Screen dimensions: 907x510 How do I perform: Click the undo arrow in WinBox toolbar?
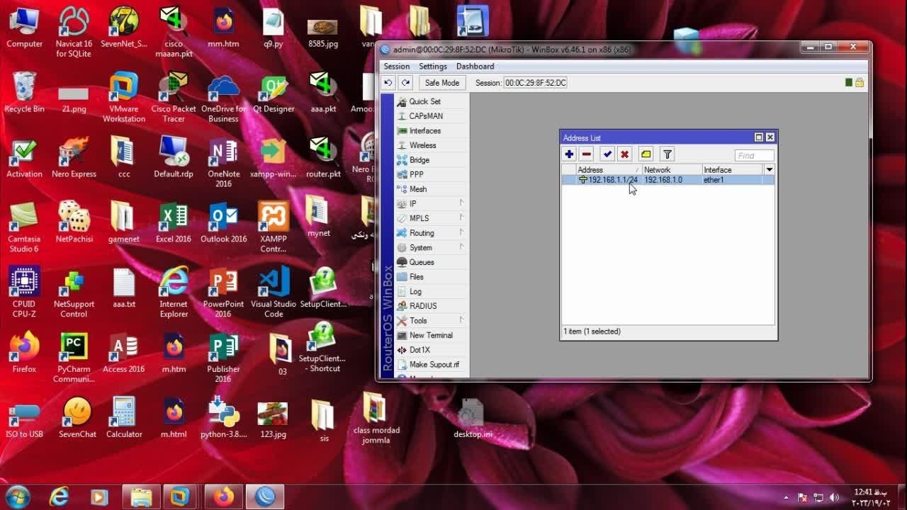(x=388, y=83)
